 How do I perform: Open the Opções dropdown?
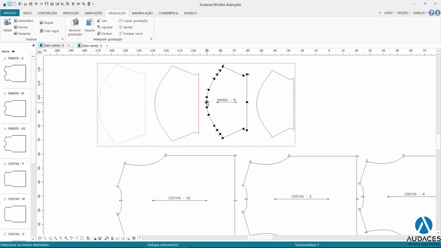[404, 13]
